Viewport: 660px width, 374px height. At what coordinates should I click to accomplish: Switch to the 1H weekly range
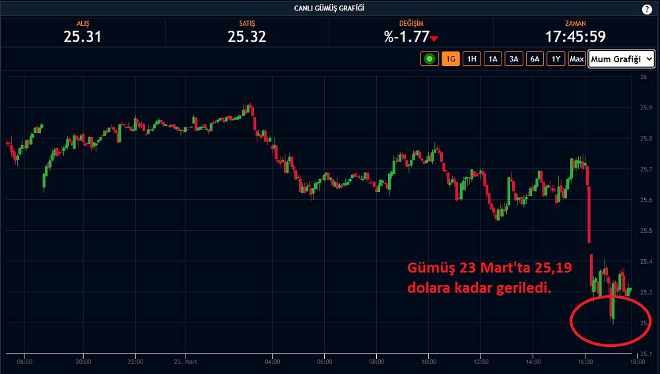click(x=472, y=59)
